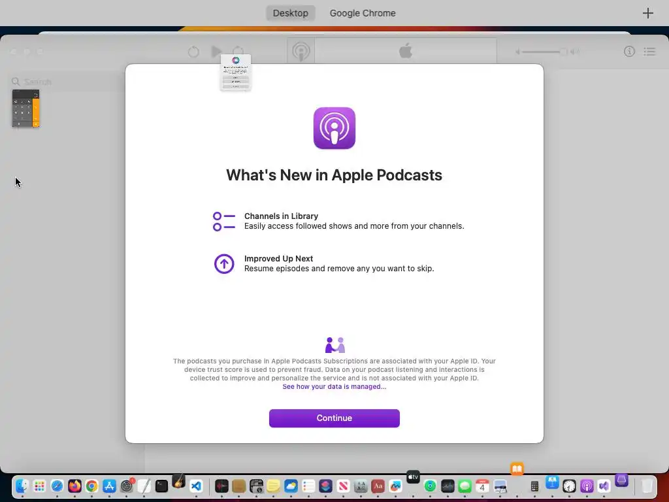Click the Podcasts Search field
Screen dimensions: 669x502
point(66,82)
